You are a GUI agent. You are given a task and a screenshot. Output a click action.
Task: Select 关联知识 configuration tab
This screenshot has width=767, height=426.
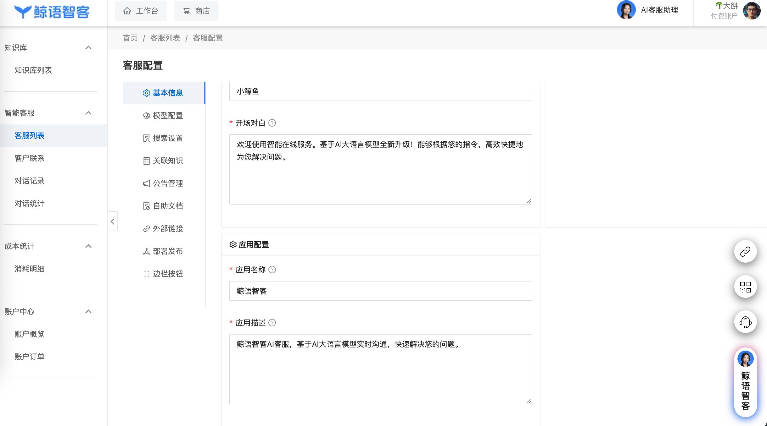(164, 161)
